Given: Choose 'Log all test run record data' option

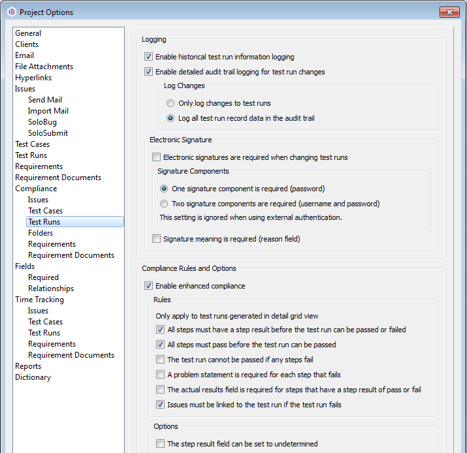Looking at the screenshot, I should click(x=170, y=118).
